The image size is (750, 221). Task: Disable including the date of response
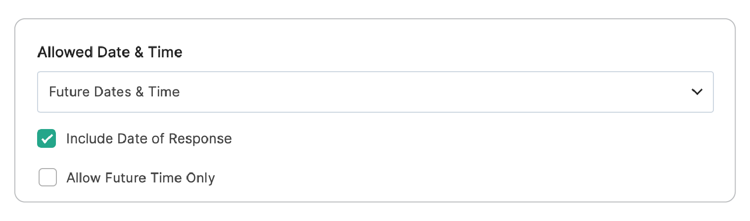(x=47, y=139)
